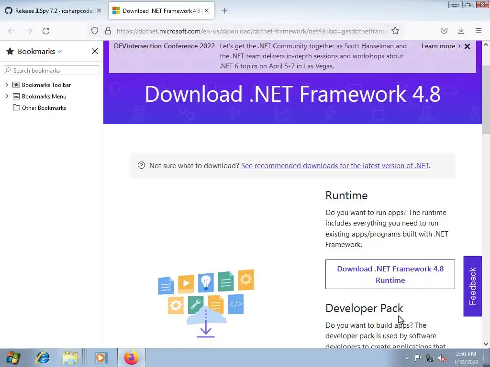Viewport: 490px width, 367px height.
Task: Show hidden tray icons arrow
Action: (x=407, y=358)
